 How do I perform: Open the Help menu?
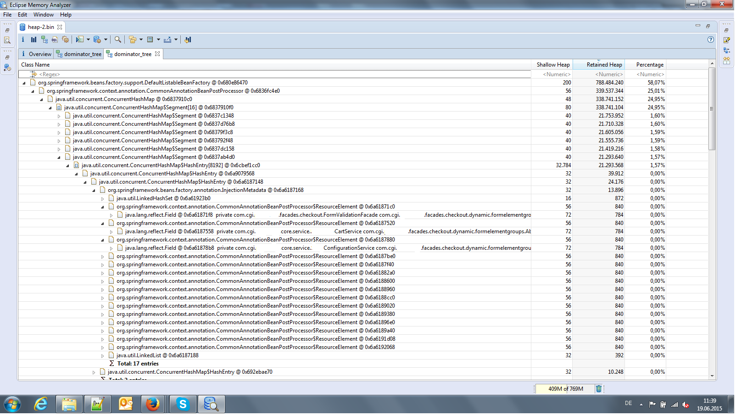(66, 15)
